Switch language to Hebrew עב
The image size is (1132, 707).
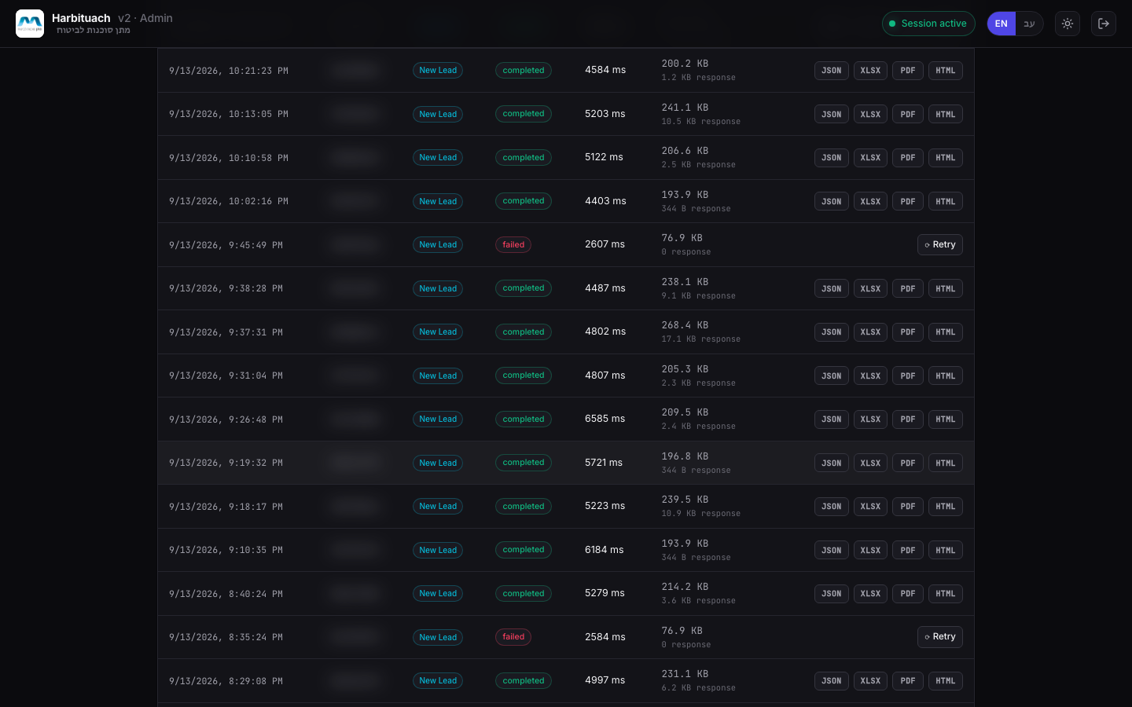tap(1029, 24)
